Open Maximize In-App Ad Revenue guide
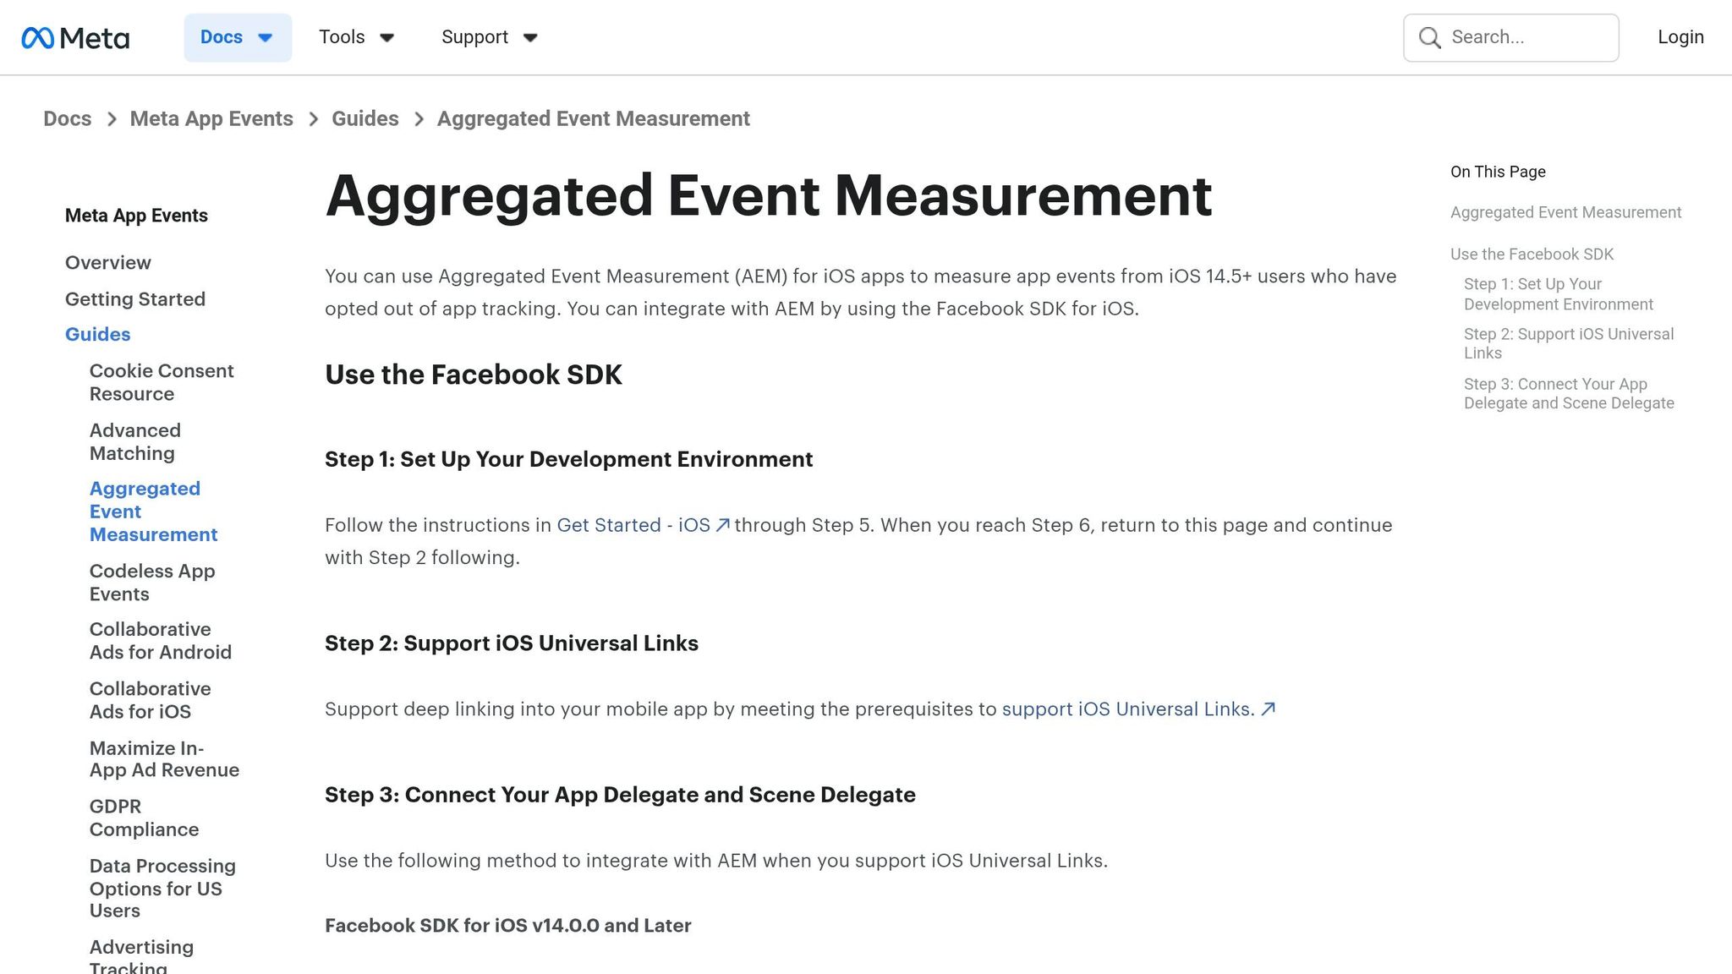This screenshot has width=1732, height=974. pyautogui.click(x=164, y=759)
